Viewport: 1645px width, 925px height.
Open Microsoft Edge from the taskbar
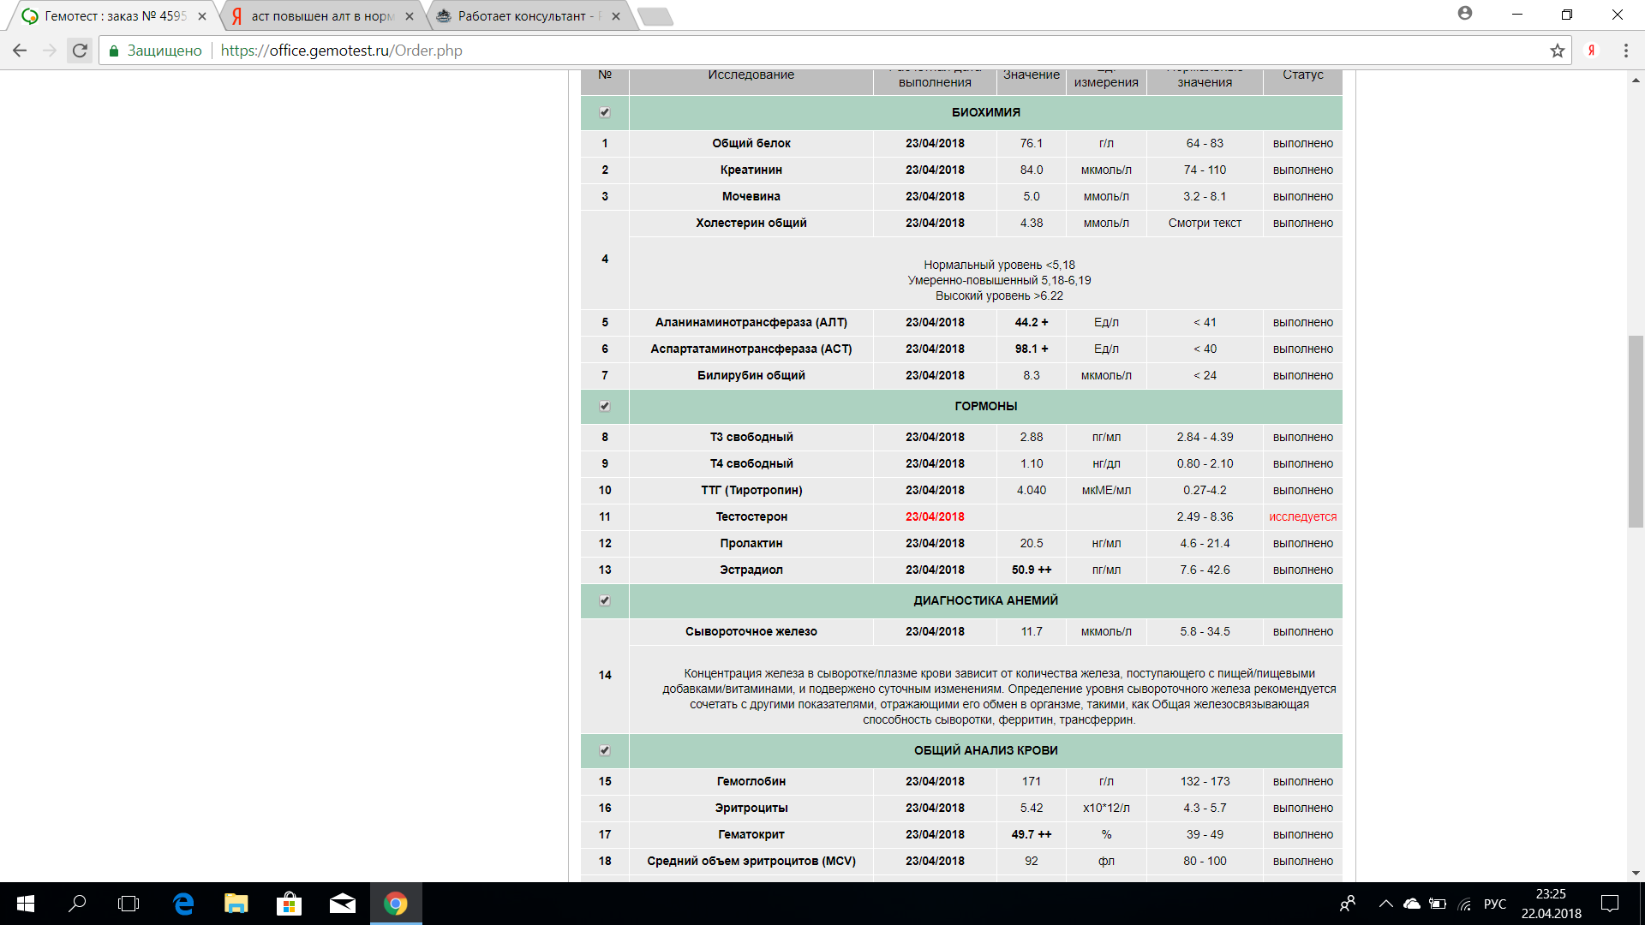pos(183,904)
